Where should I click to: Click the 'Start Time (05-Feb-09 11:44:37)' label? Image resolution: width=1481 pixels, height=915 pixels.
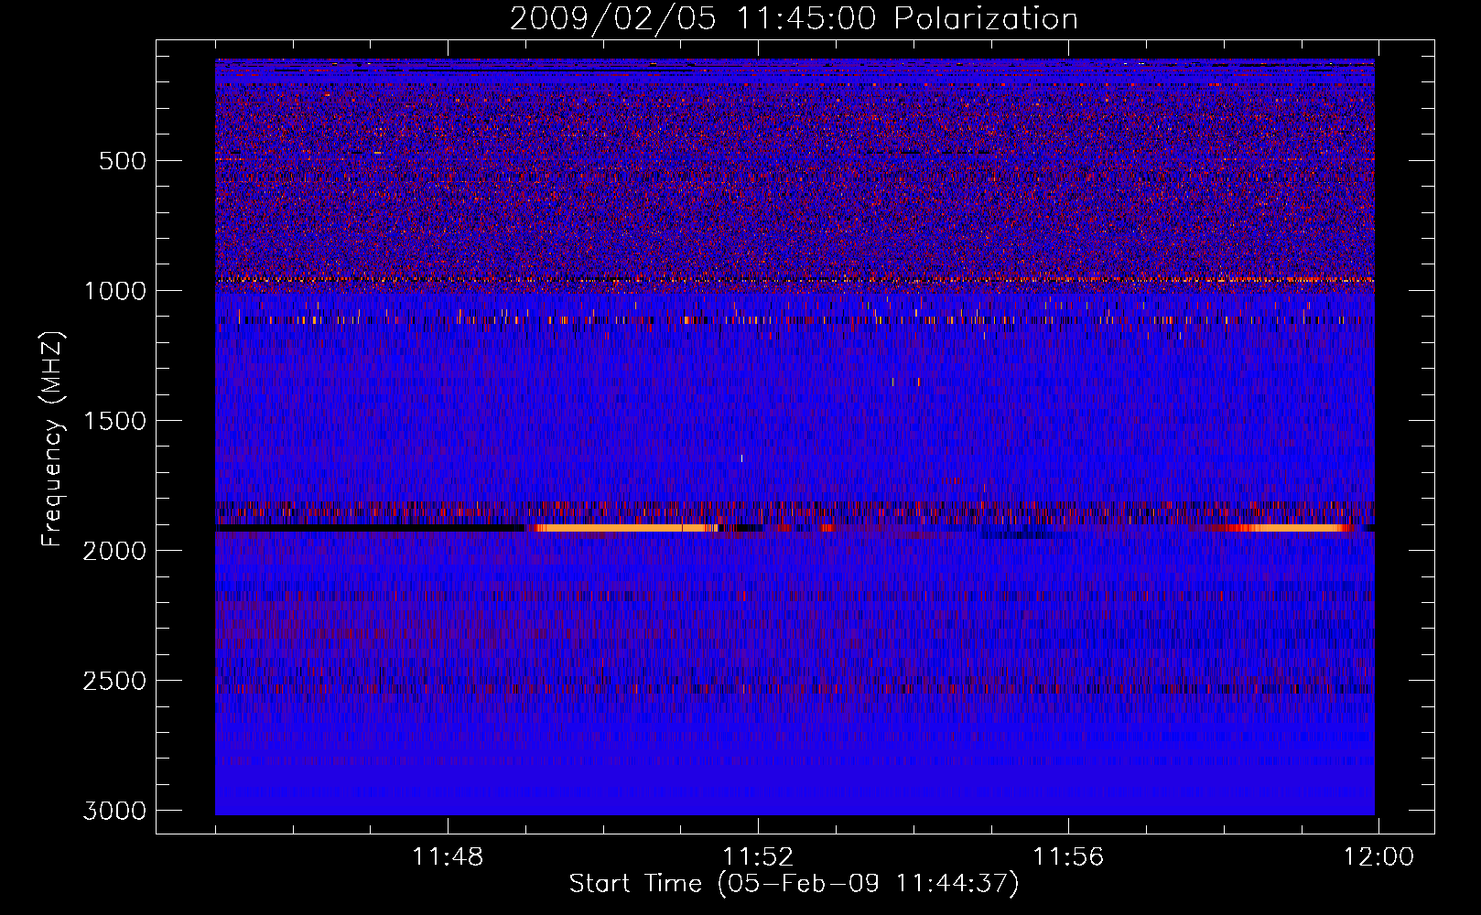[794, 884]
